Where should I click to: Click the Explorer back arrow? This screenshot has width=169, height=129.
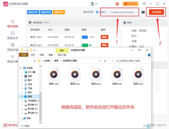[x=22, y=61]
